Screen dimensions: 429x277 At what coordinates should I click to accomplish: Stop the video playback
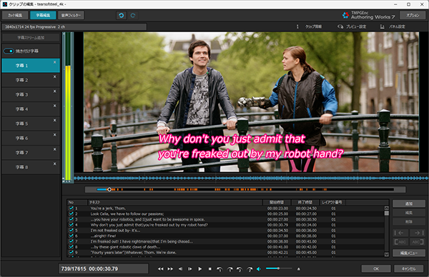(209, 269)
